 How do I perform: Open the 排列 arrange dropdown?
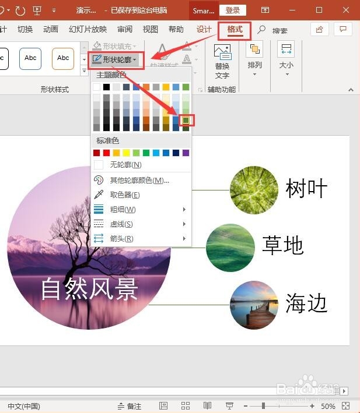coord(254,59)
